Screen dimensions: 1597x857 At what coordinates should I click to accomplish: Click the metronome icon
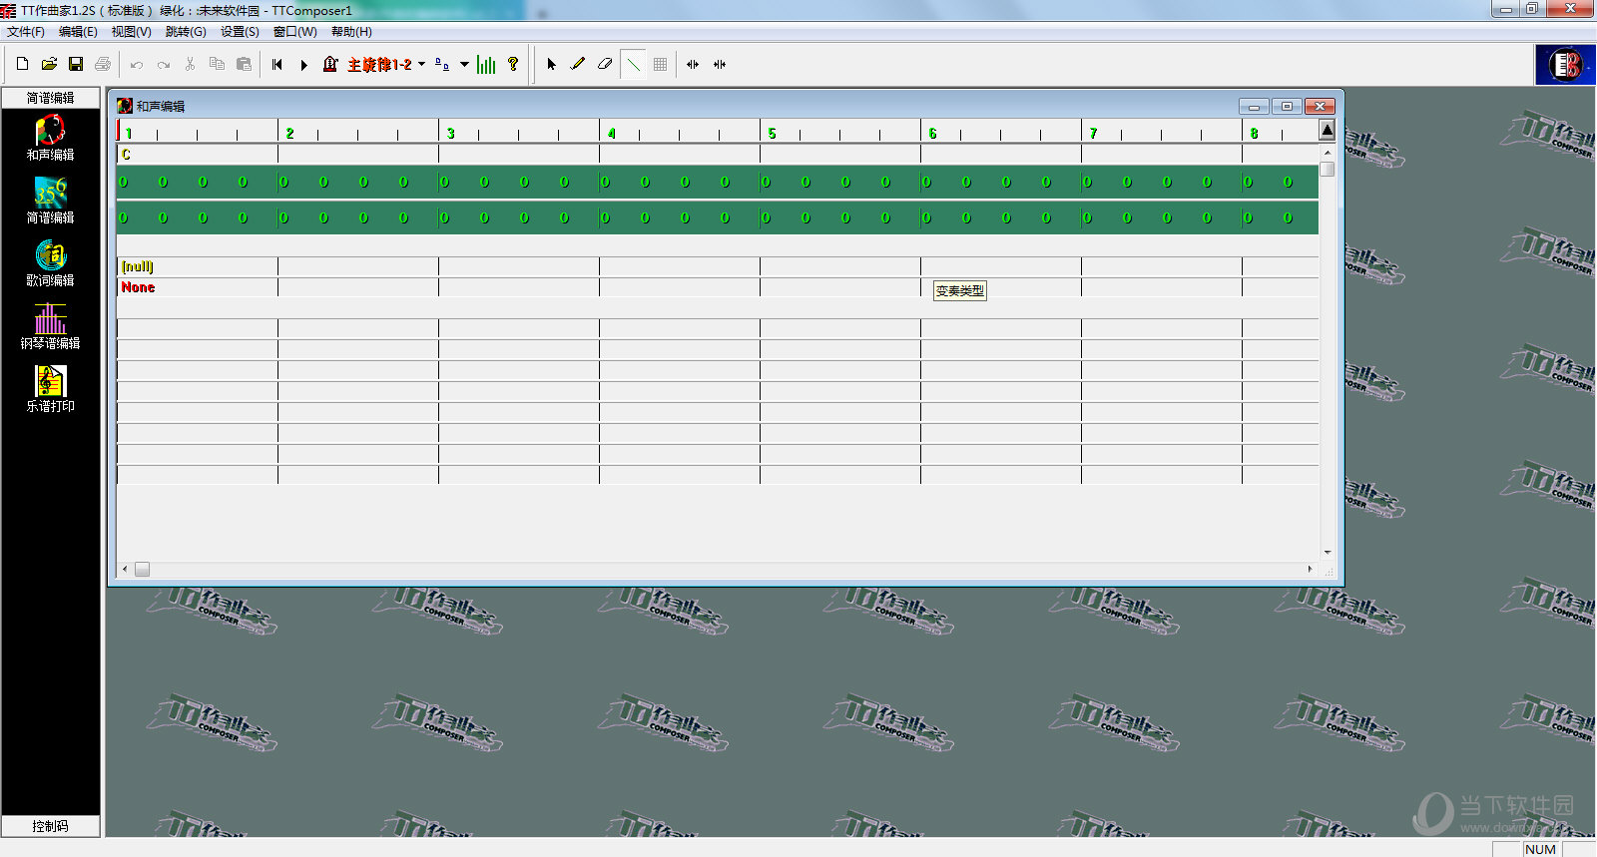click(x=330, y=64)
